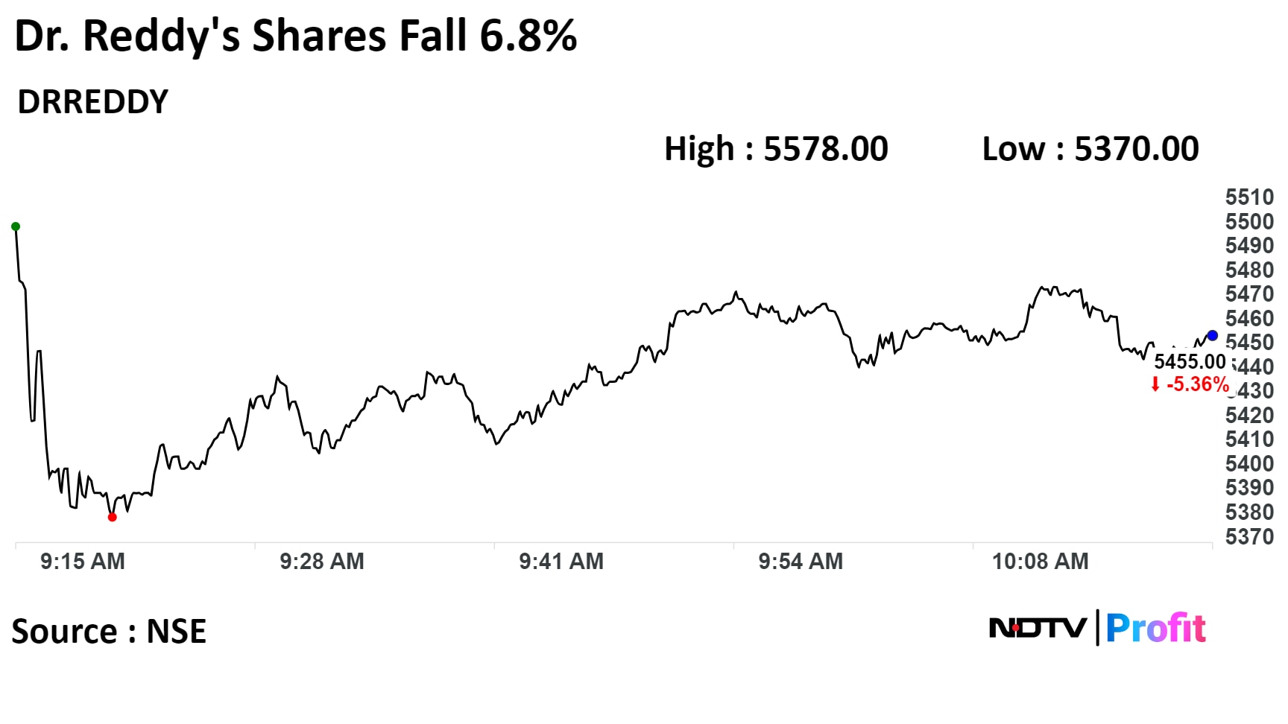The height and width of the screenshot is (724, 1288).
Task: Click the Source : NSE text
Action: pyautogui.click(x=109, y=632)
